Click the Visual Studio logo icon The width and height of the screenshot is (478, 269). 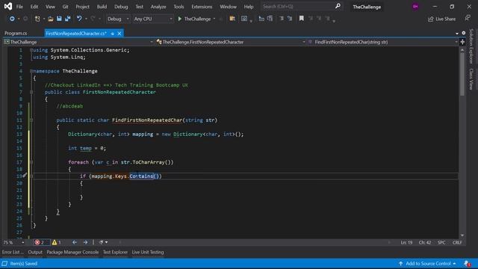[8, 6]
